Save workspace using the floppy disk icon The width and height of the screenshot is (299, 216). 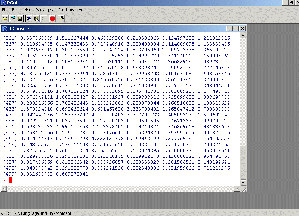tap(20, 19)
